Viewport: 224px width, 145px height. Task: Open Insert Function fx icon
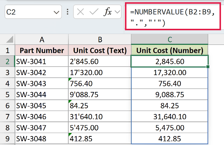click(107, 12)
